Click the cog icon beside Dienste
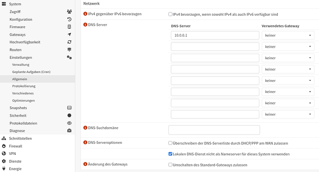 4,161
